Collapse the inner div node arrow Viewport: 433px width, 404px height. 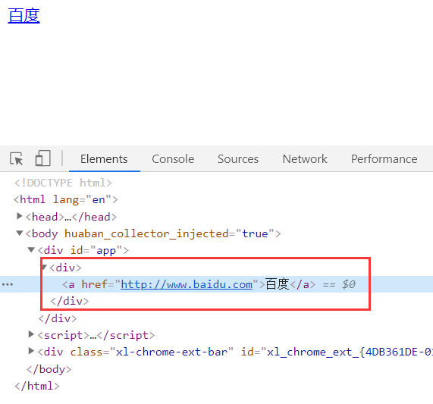(44, 267)
